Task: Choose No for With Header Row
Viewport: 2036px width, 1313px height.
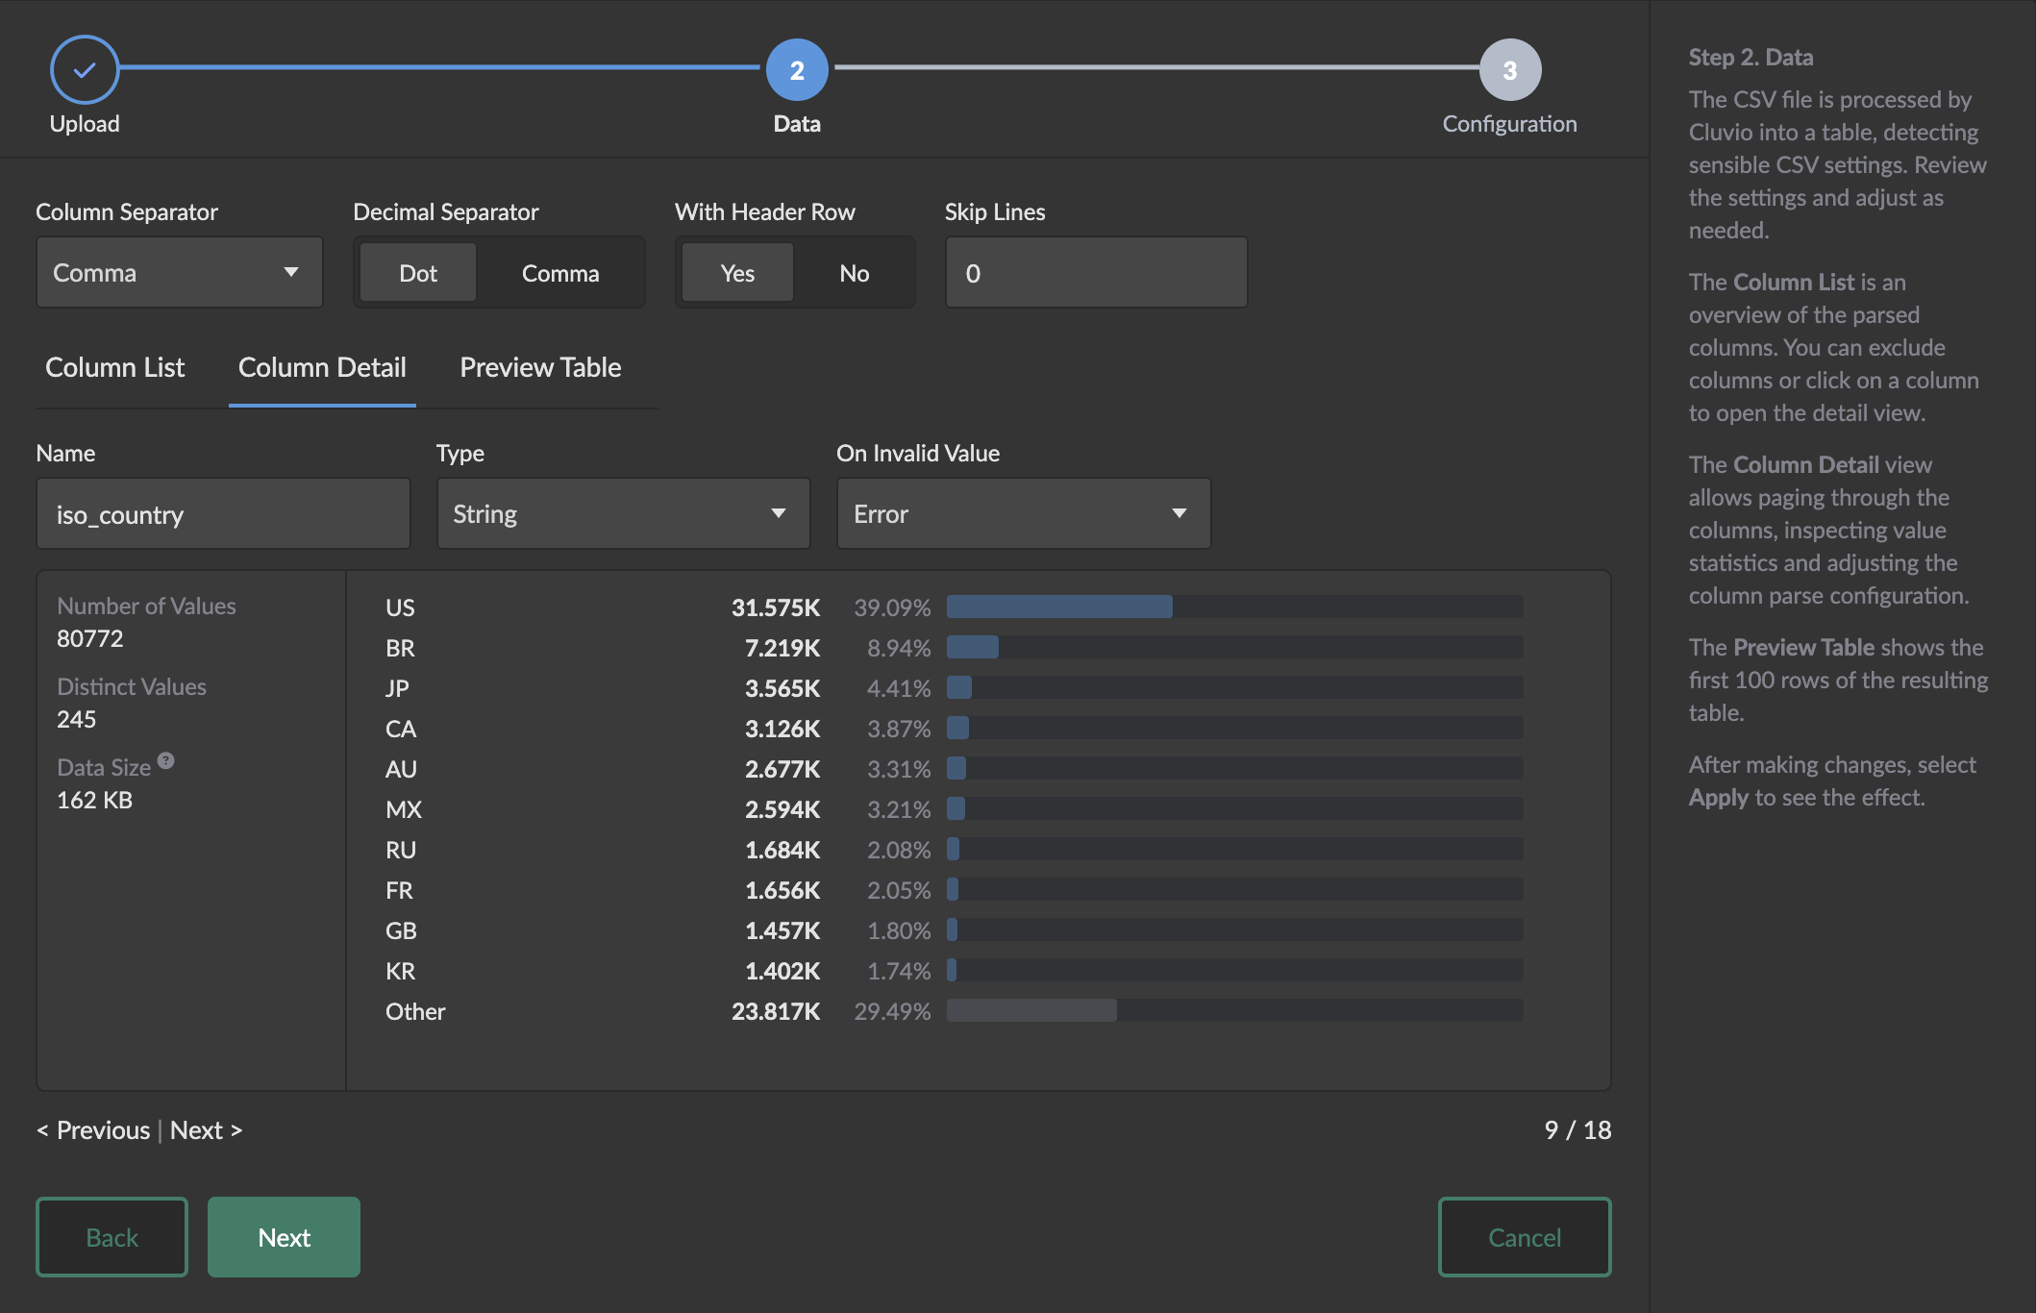Action: (854, 273)
